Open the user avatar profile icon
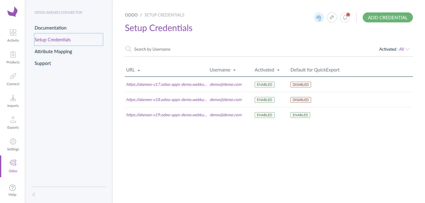425x203 pixels. pyautogui.click(x=319, y=17)
